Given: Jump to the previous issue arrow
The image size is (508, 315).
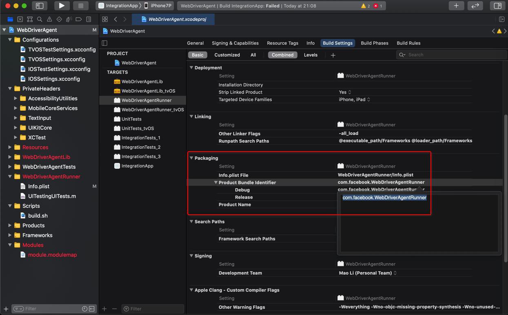Looking at the screenshot, I should tap(493, 31).
